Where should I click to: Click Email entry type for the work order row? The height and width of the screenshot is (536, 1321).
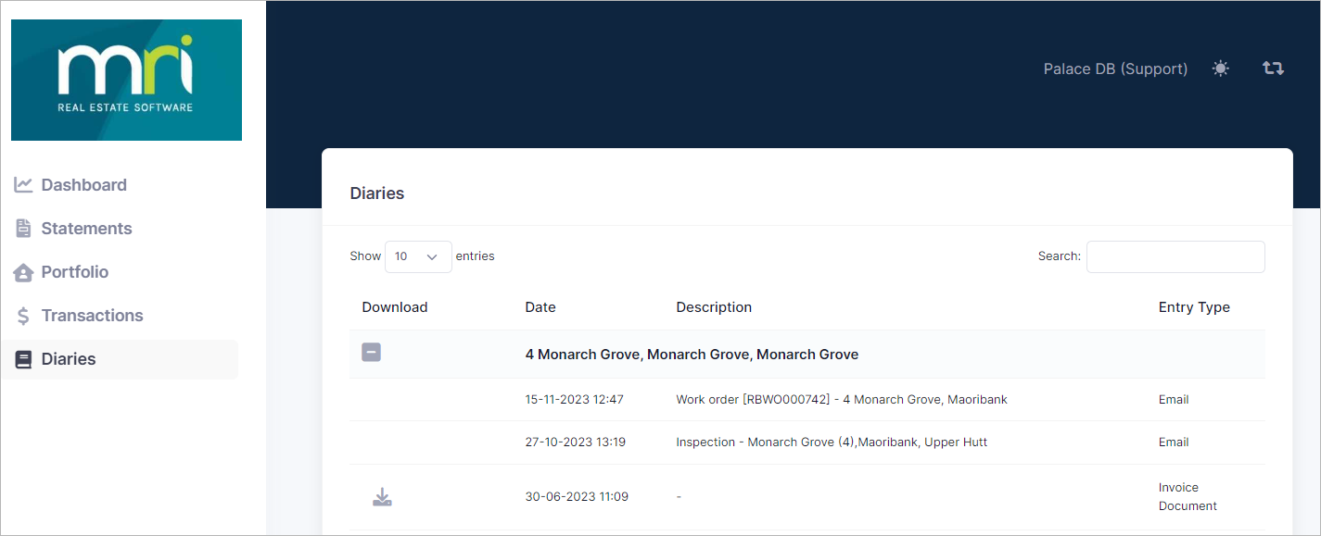1174,400
